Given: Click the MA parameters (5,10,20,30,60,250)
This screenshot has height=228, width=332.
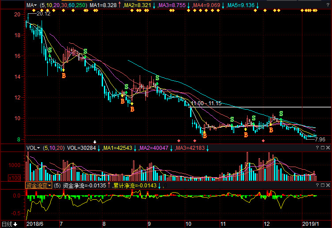Looking at the screenshot, I should click(x=63, y=5).
